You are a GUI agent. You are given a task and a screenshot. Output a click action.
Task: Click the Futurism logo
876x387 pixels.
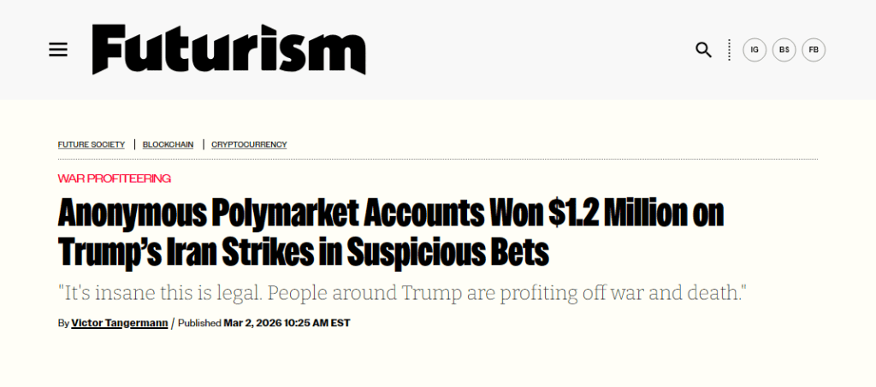(228, 49)
